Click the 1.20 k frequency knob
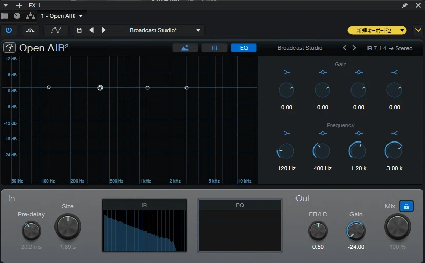The height and width of the screenshot is (263, 425). coord(358,151)
